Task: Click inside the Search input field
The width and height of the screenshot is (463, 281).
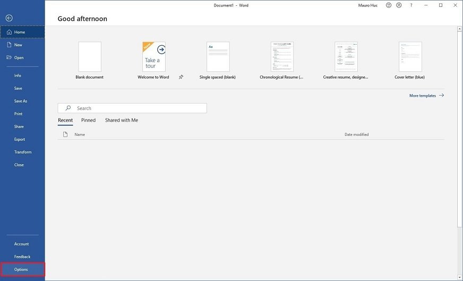Action: 138,108
